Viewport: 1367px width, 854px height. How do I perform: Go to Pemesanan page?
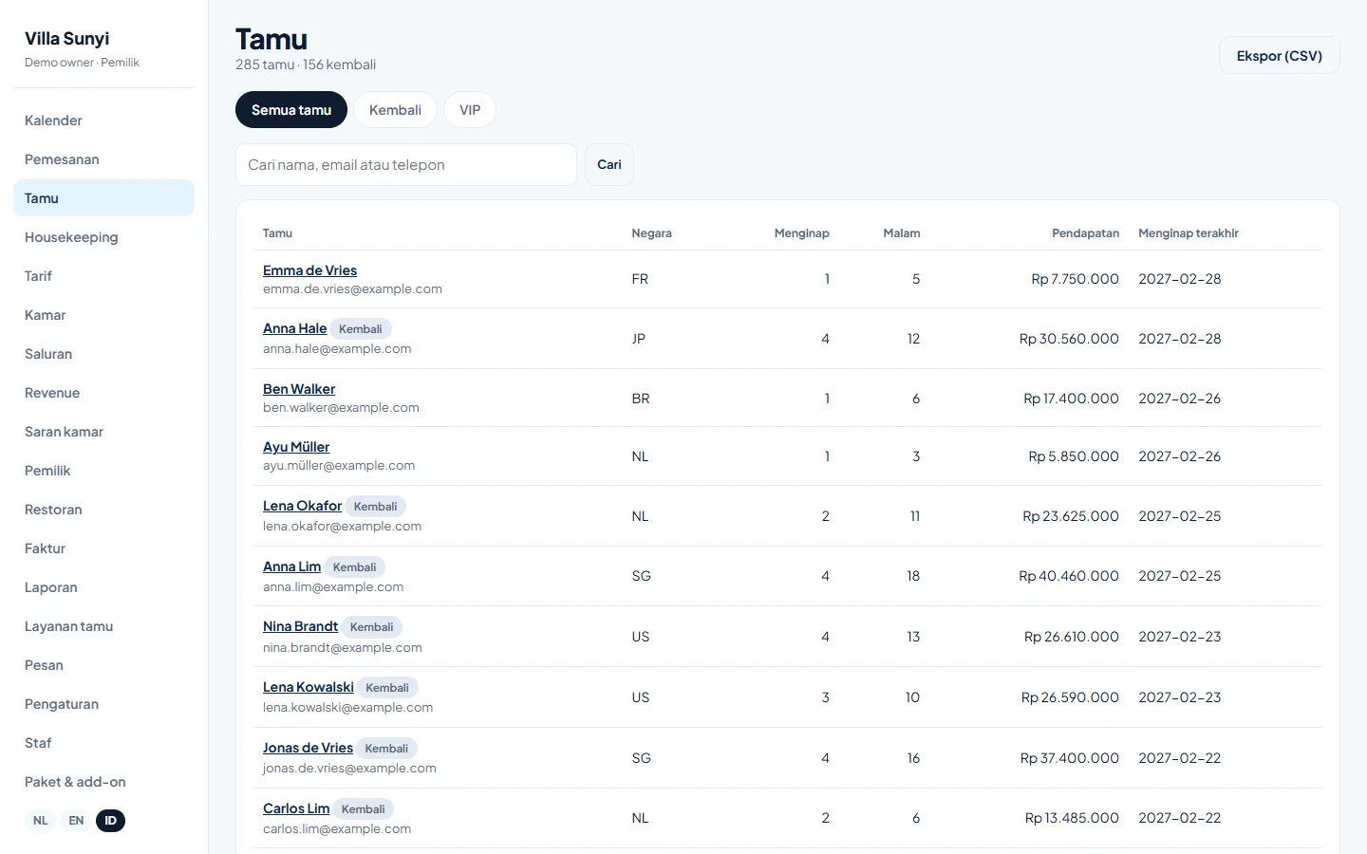103,159
